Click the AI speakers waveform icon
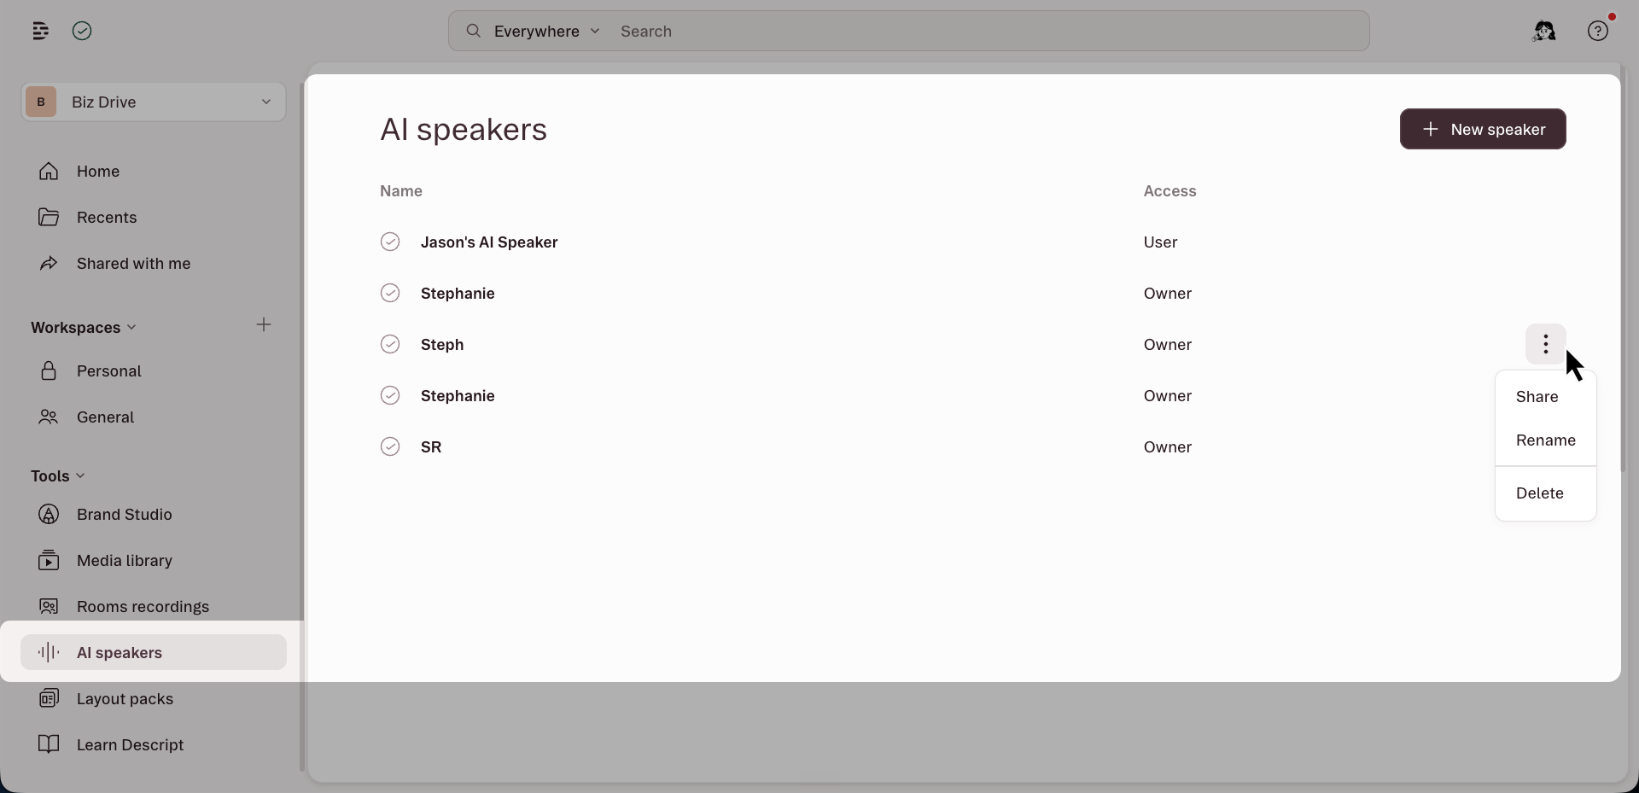 pyautogui.click(x=50, y=652)
